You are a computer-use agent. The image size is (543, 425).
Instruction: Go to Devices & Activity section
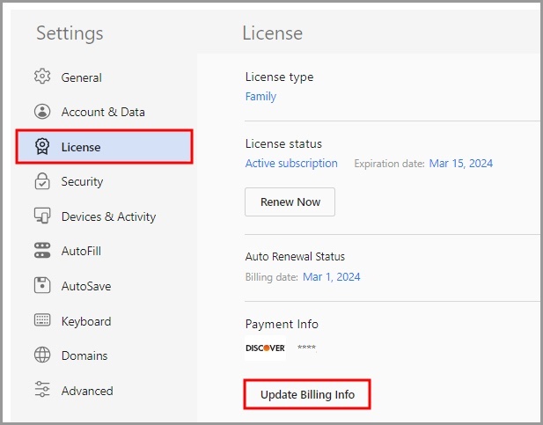pyautogui.click(x=108, y=216)
